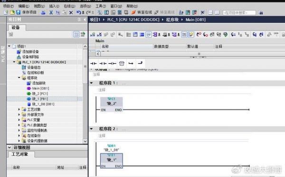The width and height of the screenshot is (285, 177).
Task: Click the upload from device icon
Action: 113,12
